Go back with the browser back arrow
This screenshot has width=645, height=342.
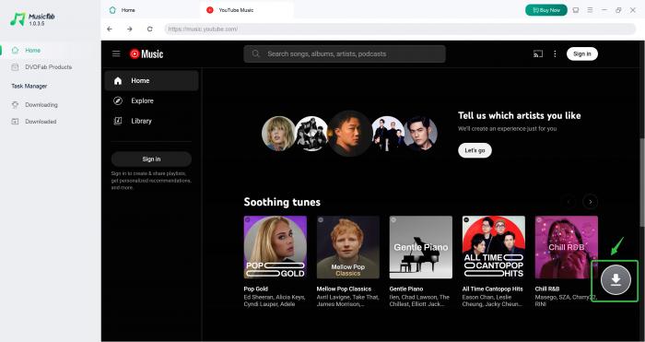(x=110, y=29)
